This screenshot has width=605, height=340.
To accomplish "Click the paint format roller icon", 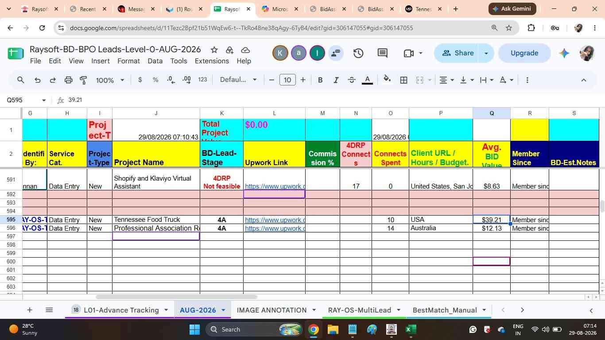I will click(x=83, y=80).
